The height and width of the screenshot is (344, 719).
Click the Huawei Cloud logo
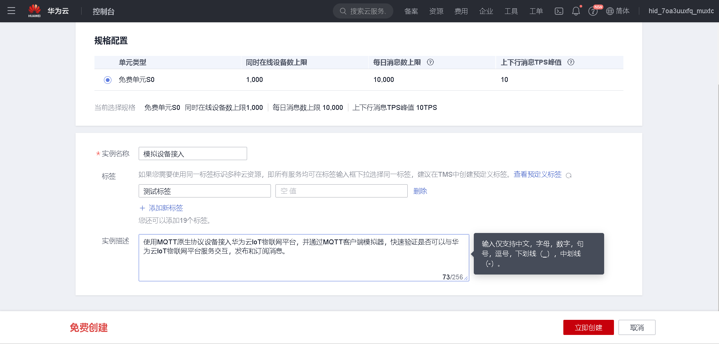click(x=48, y=11)
